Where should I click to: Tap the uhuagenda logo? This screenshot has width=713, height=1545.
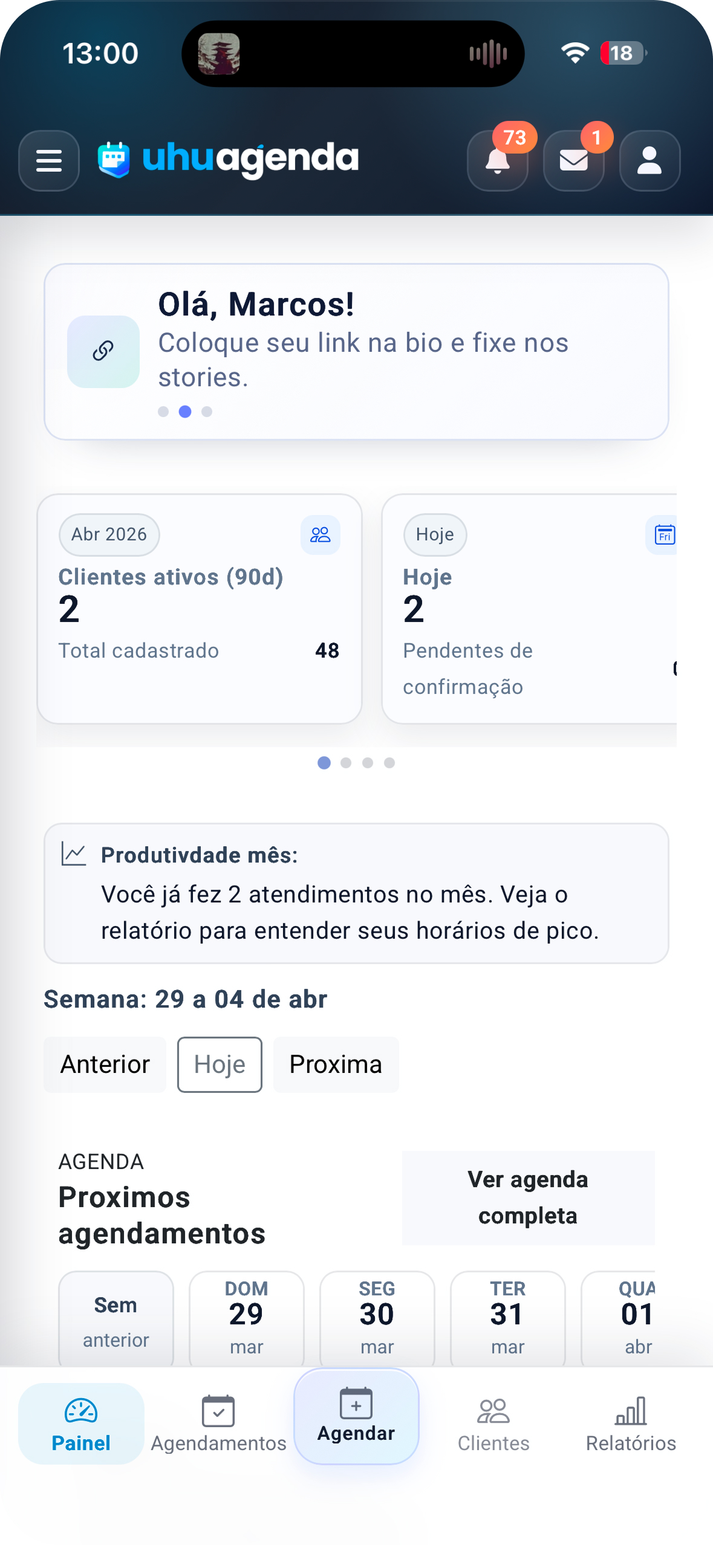click(229, 160)
